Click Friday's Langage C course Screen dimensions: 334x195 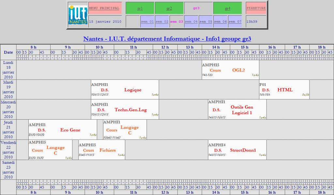[x=51, y=149]
